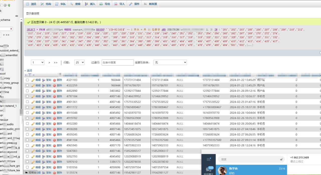
Task: Click the 在表中搜索 filter rows field
Action: coord(118,62)
